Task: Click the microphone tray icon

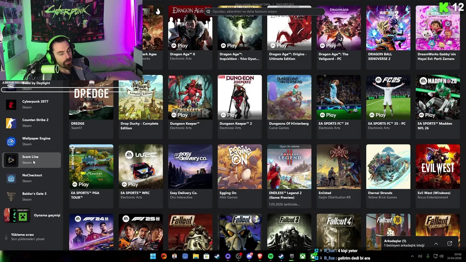Action: [428, 256]
